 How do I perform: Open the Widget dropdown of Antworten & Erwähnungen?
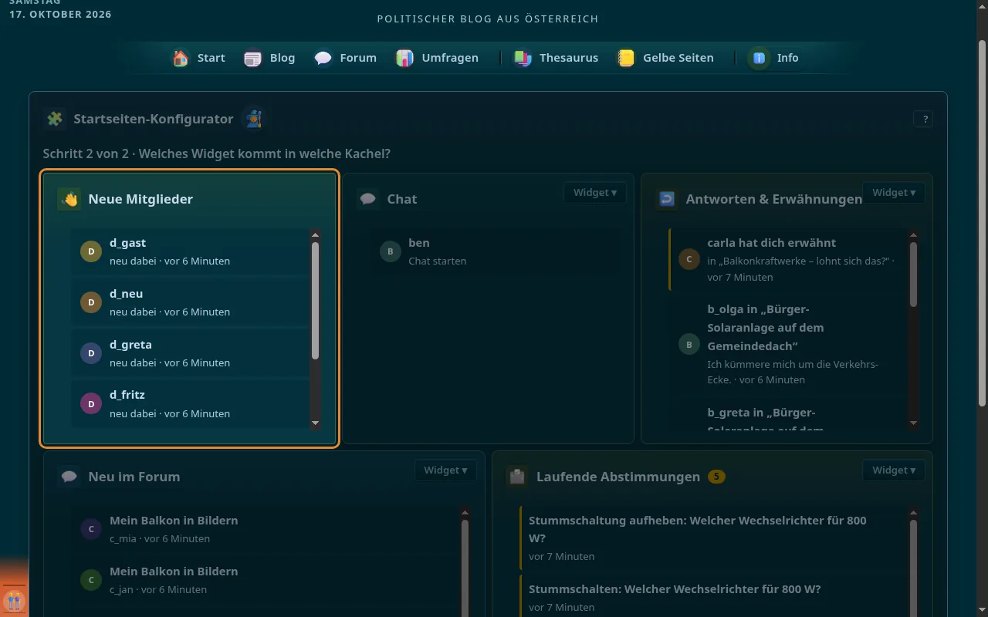tap(893, 193)
